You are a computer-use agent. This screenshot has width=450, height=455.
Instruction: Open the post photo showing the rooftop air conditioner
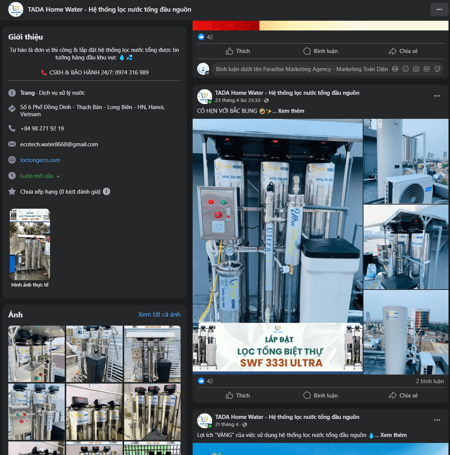[406, 161]
